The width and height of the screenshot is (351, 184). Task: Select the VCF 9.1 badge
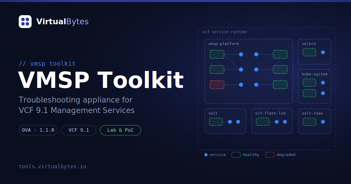(79, 130)
